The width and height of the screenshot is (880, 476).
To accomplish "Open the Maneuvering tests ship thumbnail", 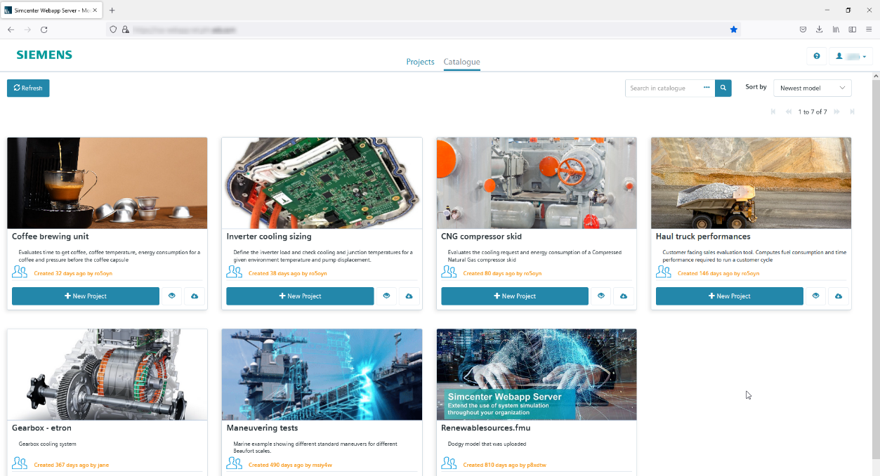I will (322, 374).
